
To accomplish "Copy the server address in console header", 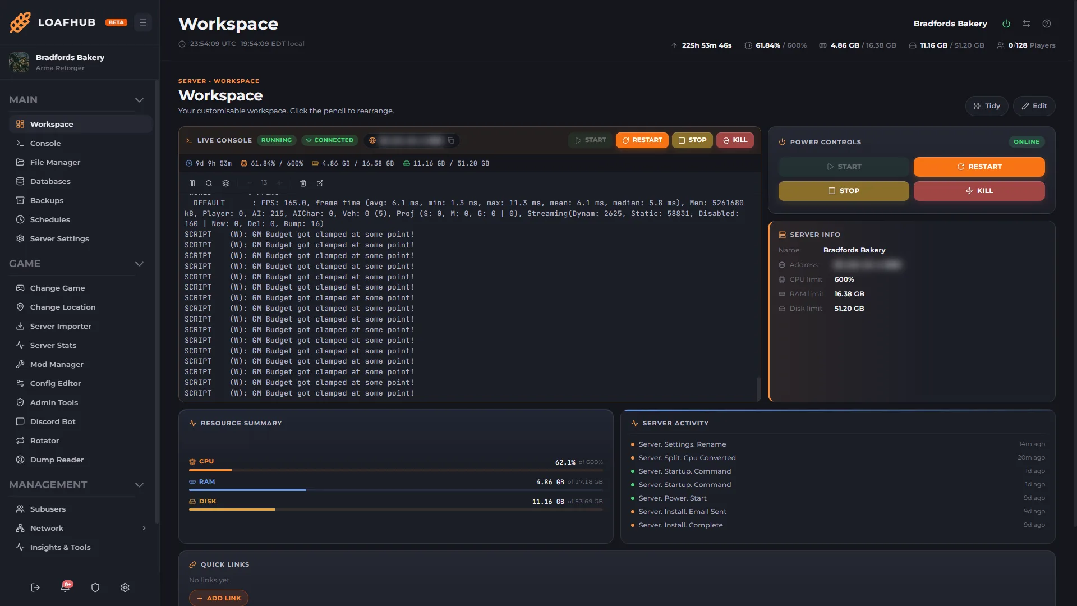I will [x=451, y=140].
